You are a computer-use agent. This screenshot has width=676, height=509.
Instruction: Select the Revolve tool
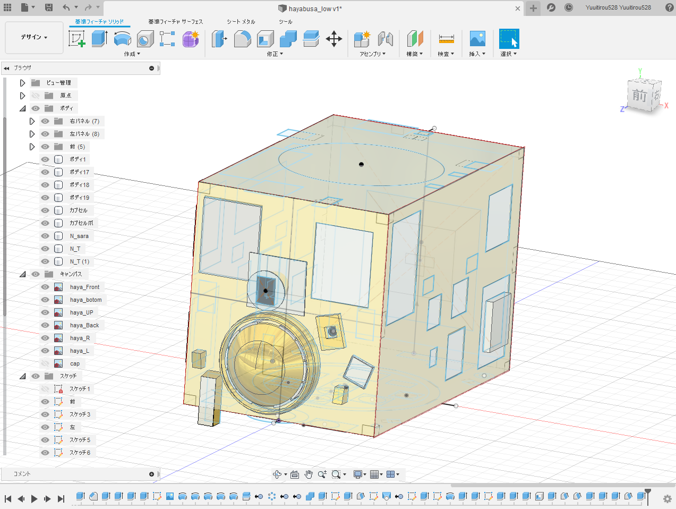tap(122, 39)
